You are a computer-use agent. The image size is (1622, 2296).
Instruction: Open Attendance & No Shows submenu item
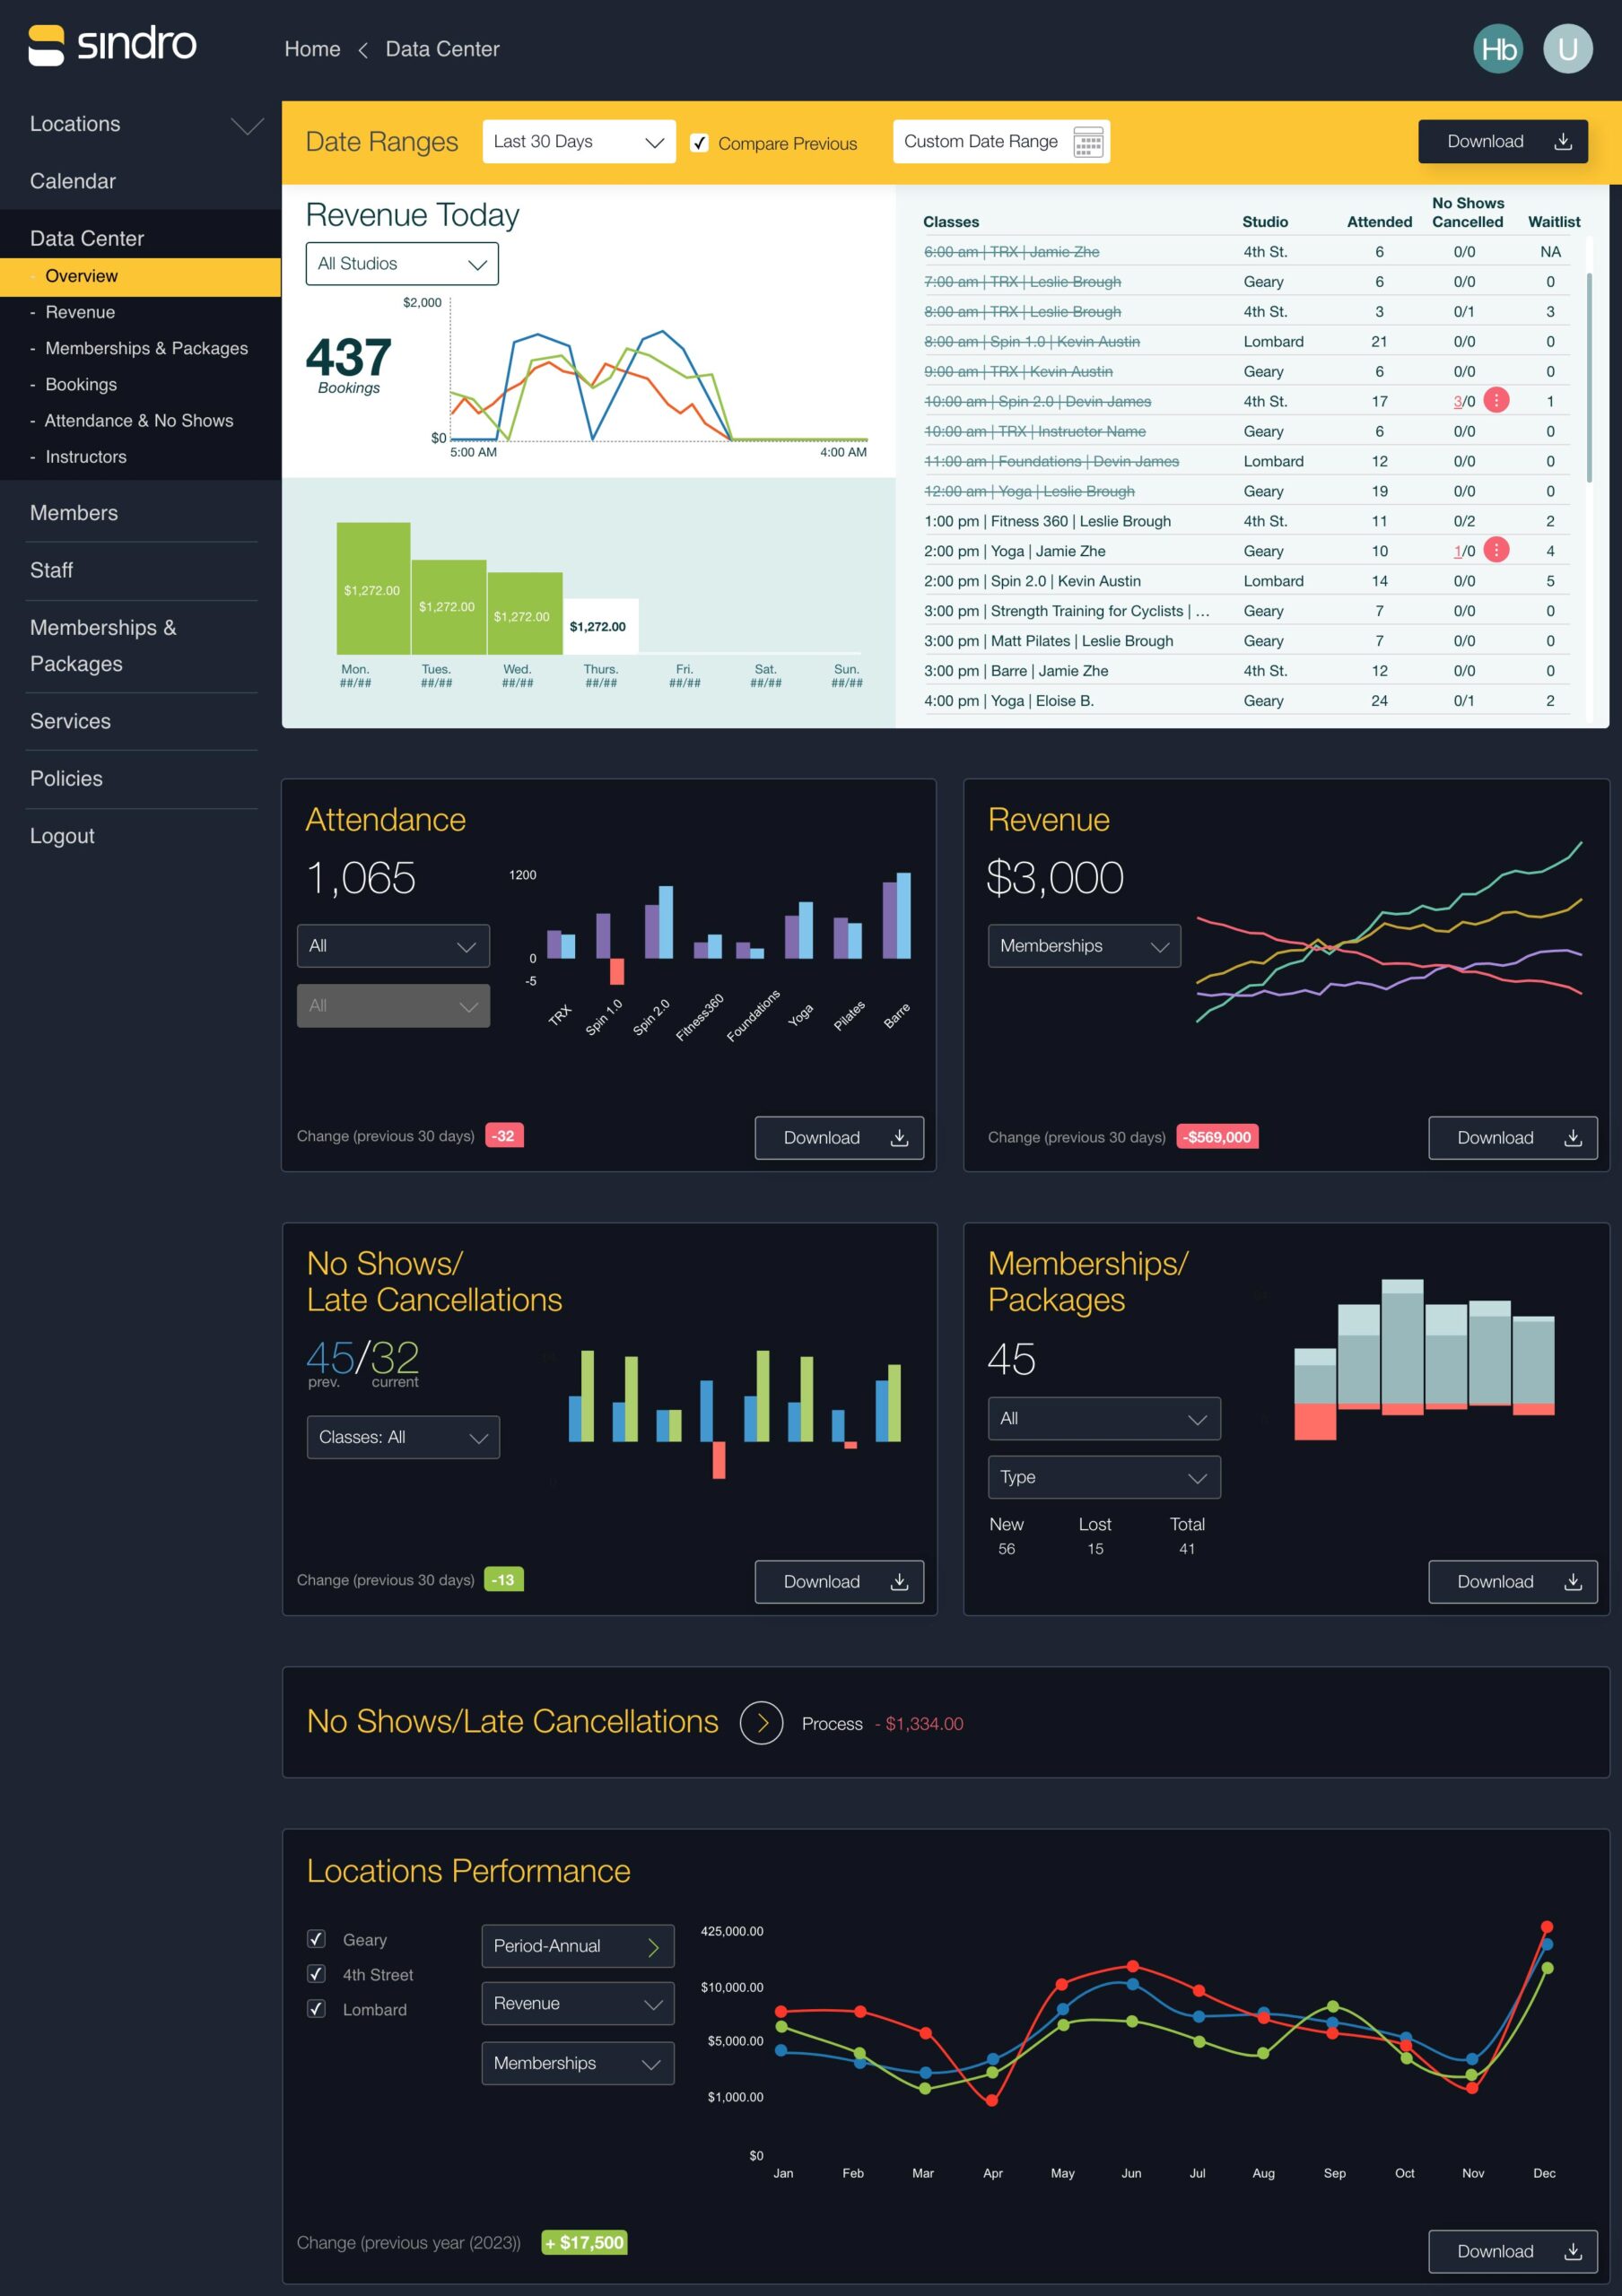click(138, 421)
